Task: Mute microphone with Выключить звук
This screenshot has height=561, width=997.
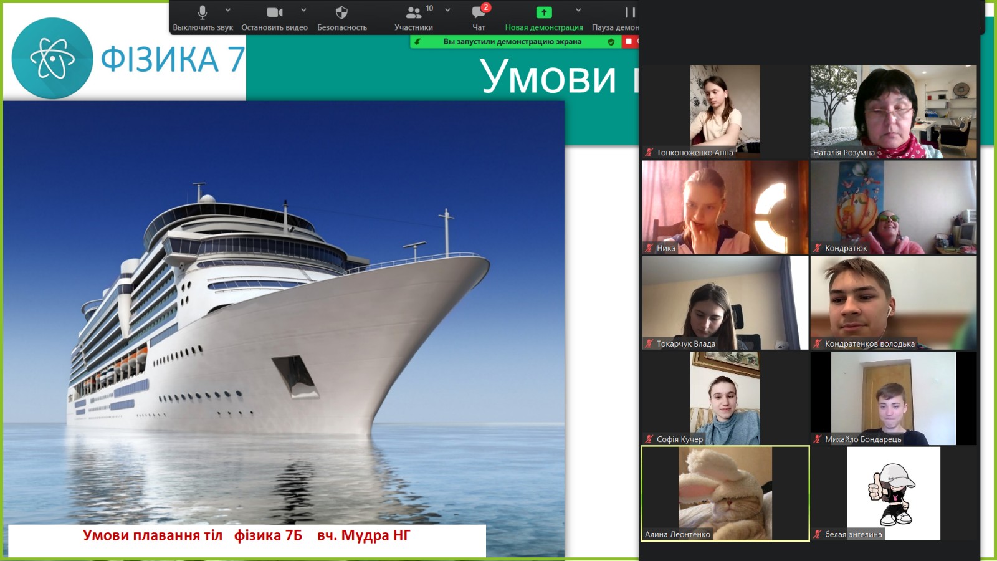Action: tap(203, 17)
